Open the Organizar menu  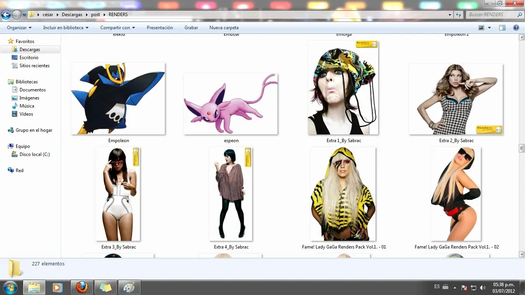19,28
